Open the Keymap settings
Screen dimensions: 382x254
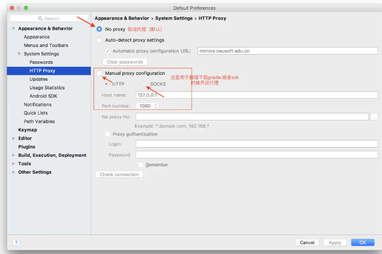pyautogui.click(x=27, y=129)
